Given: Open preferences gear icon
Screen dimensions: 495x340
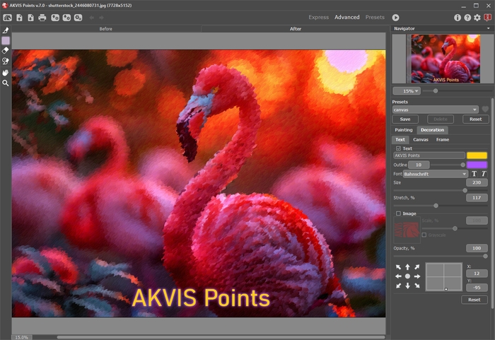Looking at the screenshot, I should (x=477, y=18).
